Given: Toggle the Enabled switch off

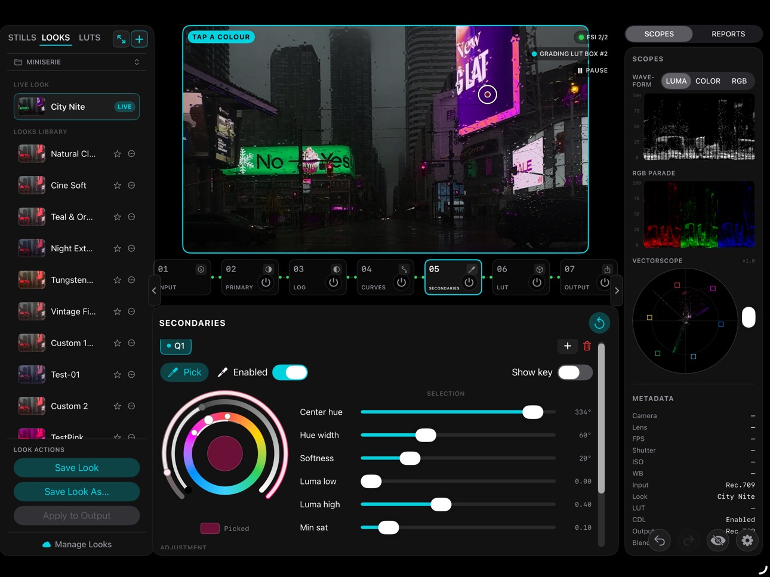Looking at the screenshot, I should click(290, 372).
